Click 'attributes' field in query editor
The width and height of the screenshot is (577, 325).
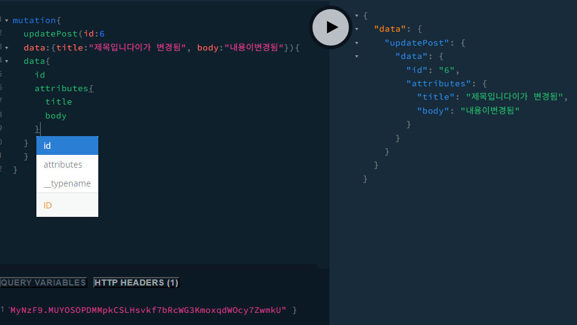tap(61, 89)
